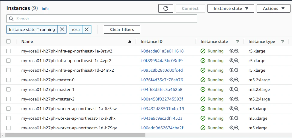The width and height of the screenshot is (292, 138).
Task: Open instance i-0f899544a5bc03df9
Action: click(162, 61)
